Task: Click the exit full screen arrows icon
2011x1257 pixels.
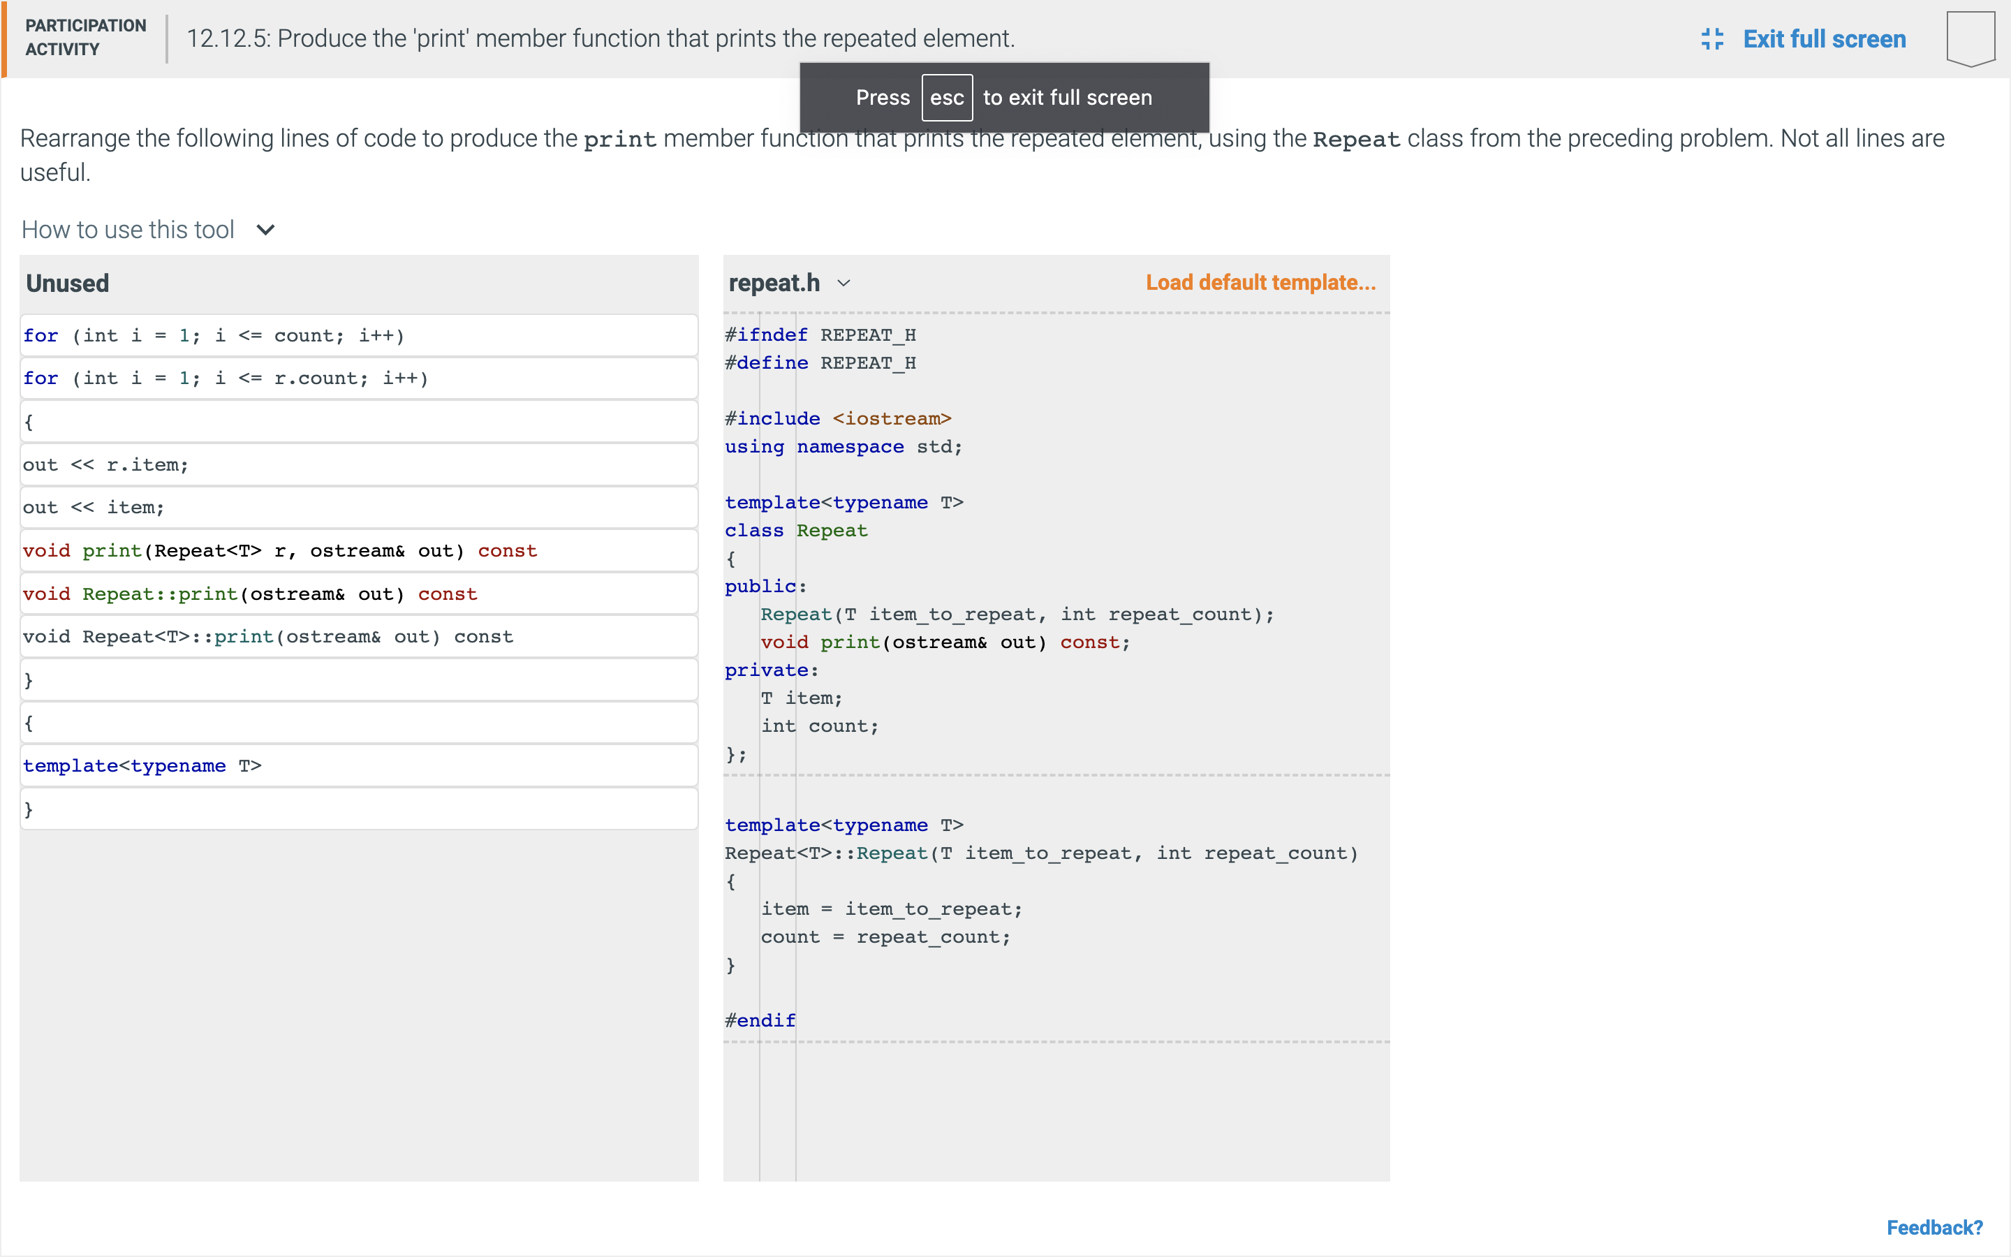Action: (x=1712, y=39)
